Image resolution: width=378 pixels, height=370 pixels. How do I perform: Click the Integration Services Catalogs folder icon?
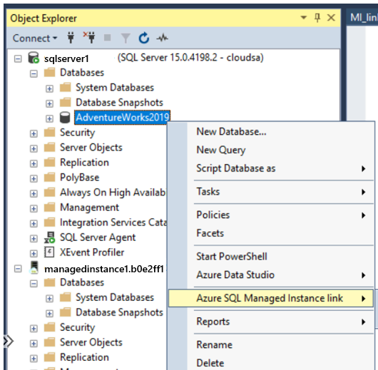coord(50,222)
